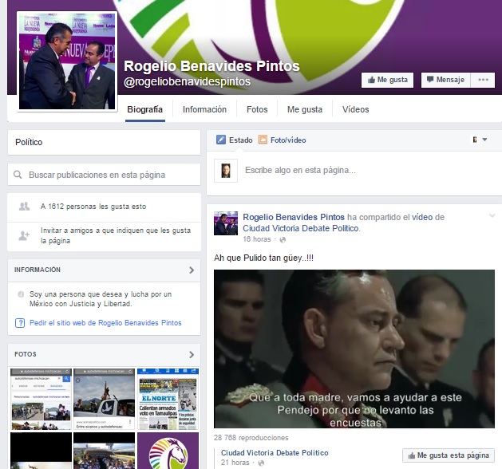Open Ciudad Victoria Debate Politico link in post header
Viewport: 502px width, 469px height.
[x=307, y=228]
